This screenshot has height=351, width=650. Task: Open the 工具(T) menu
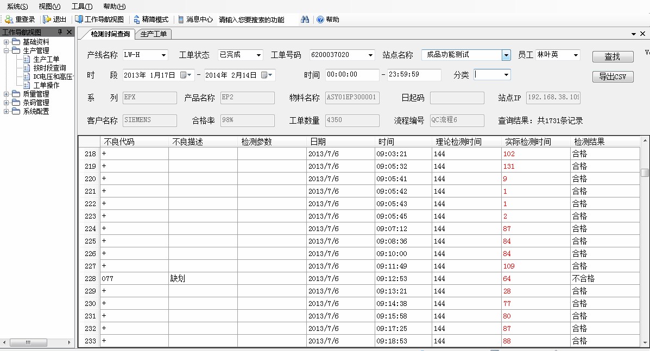(x=82, y=7)
